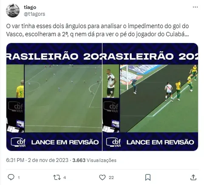
Task: Click the reply speech bubble icon
Action: tap(11, 177)
